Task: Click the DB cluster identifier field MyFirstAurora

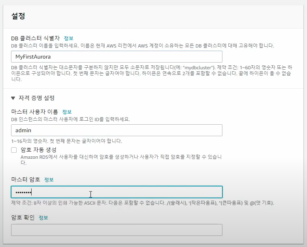Action: point(117,57)
